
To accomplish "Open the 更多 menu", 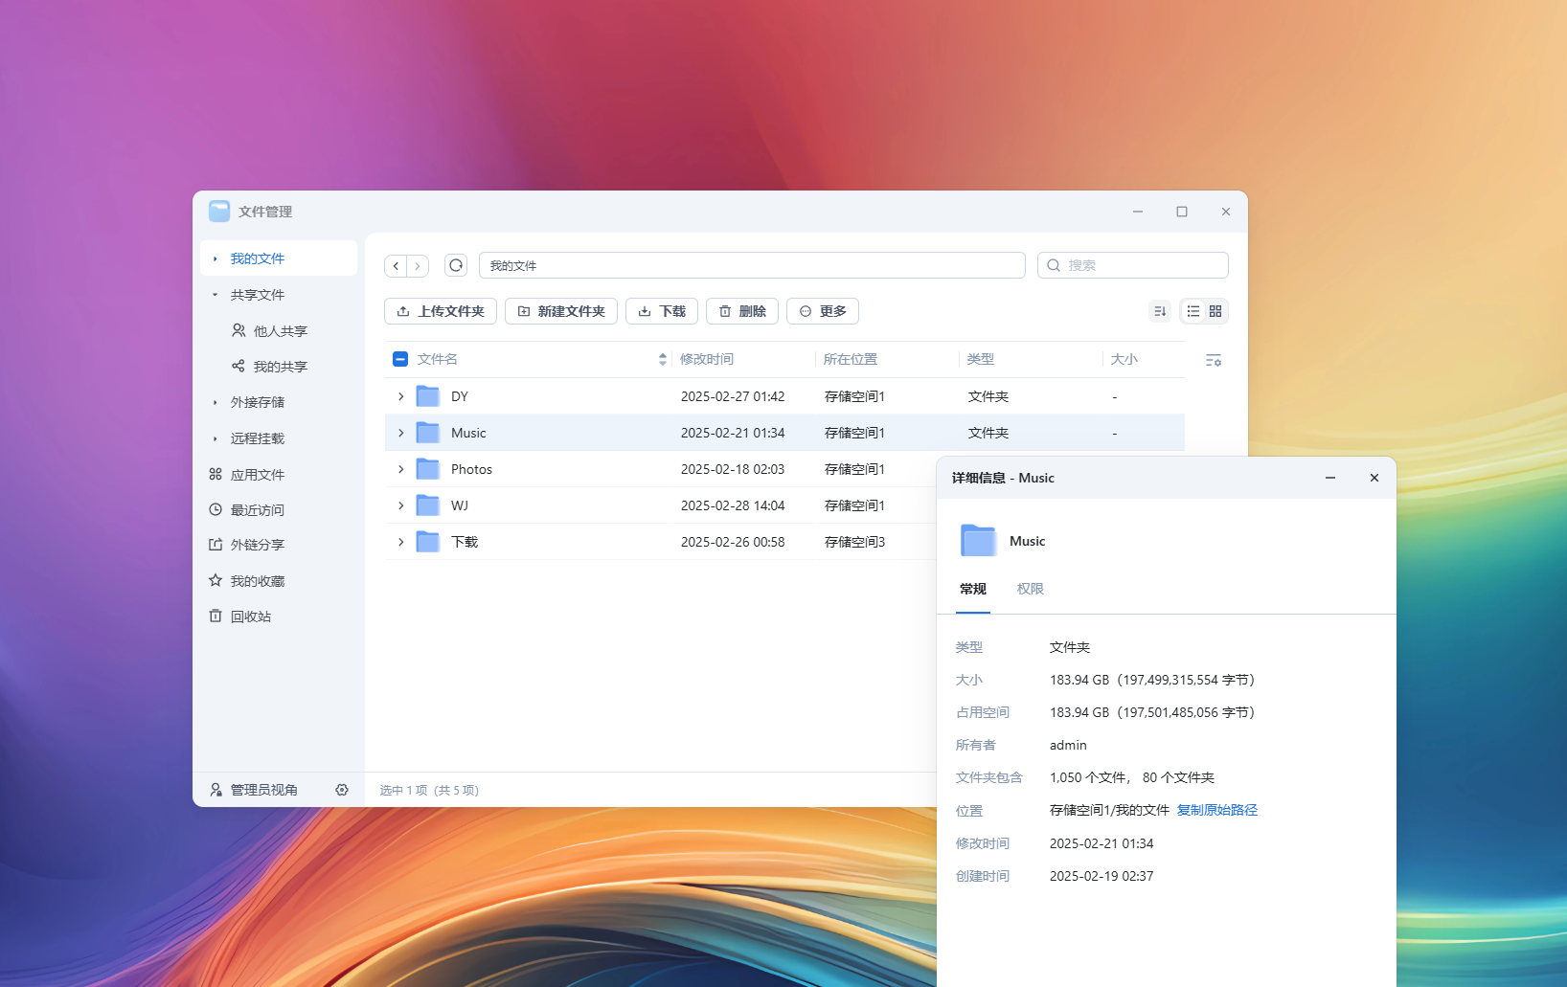I will pyautogui.click(x=823, y=311).
